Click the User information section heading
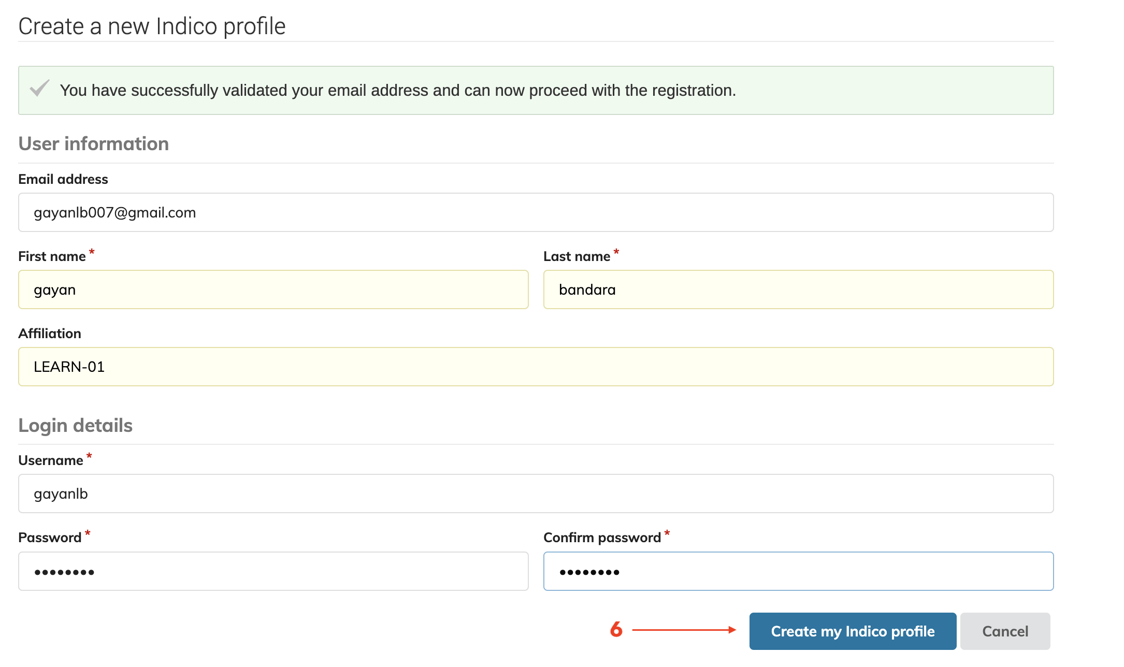 94,144
